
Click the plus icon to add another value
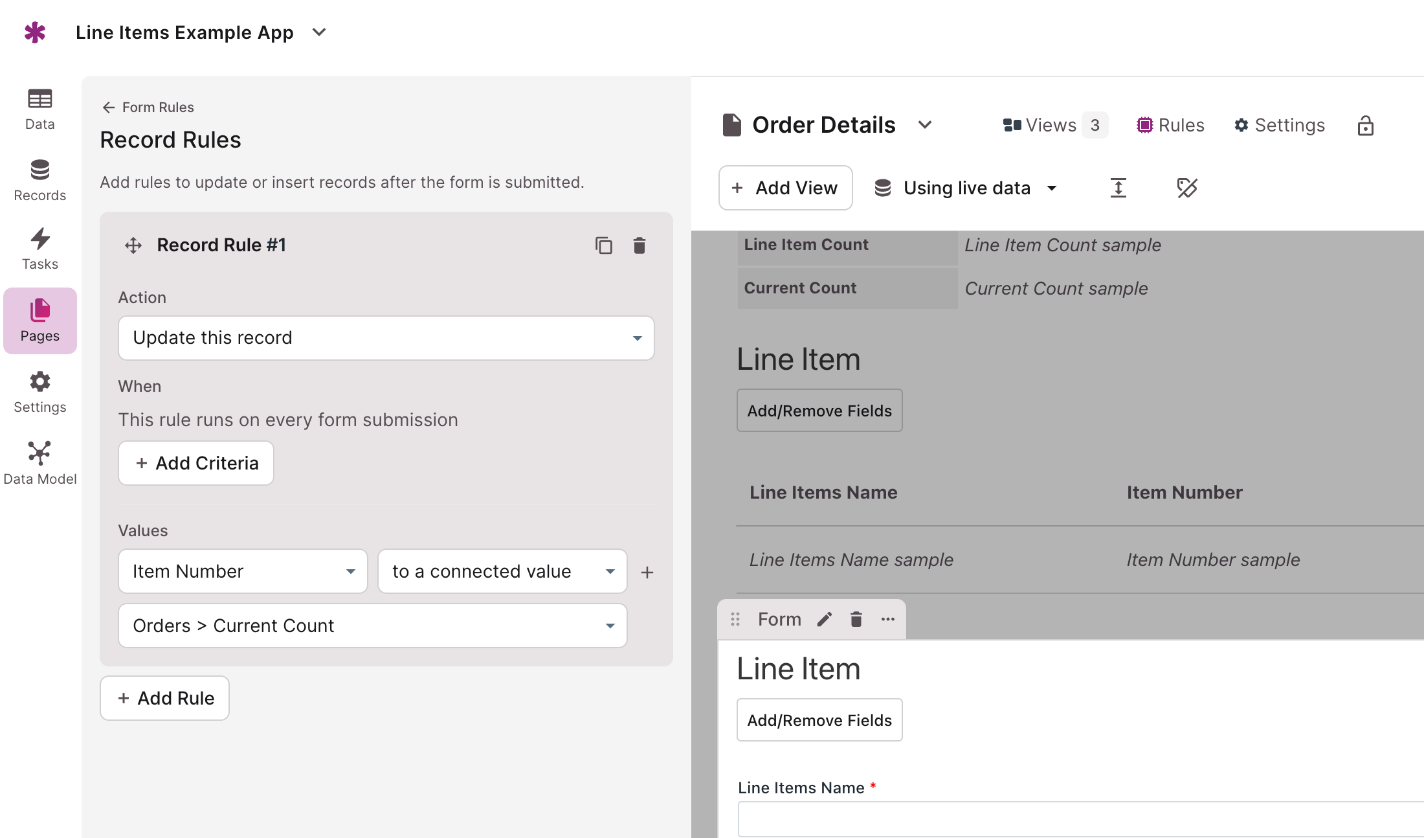tap(647, 572)
